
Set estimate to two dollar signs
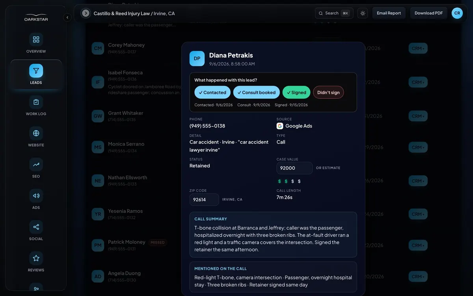pos(286,181)
